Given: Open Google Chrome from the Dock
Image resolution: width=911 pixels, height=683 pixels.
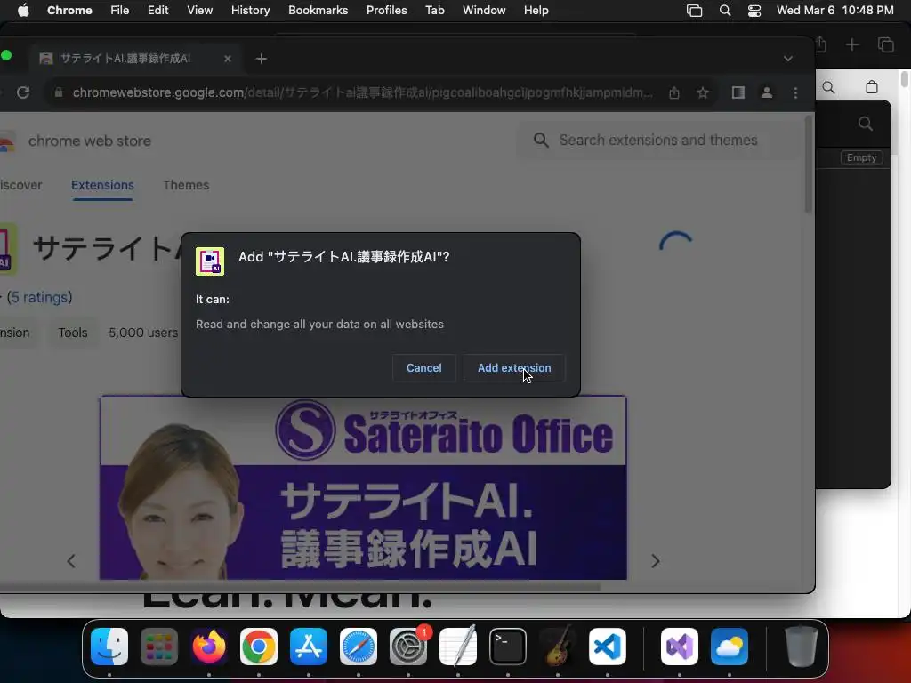Looking at the screenshot, I should click(259, 647).
